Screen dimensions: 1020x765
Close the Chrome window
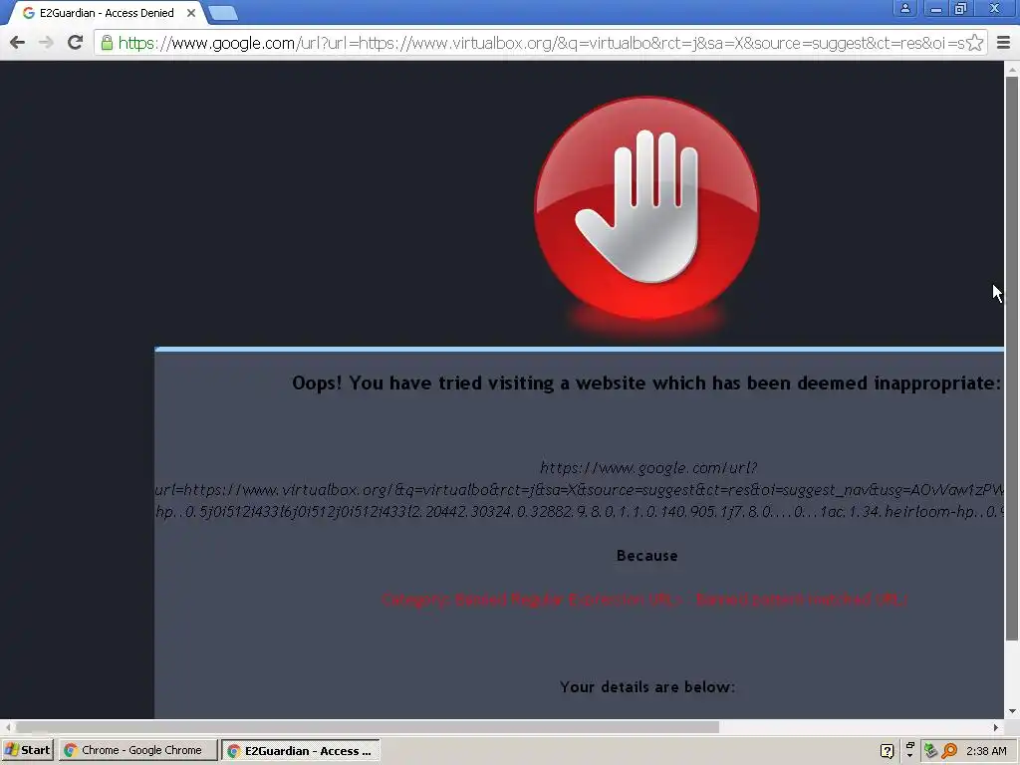pyautogui.click(x=995, y=8)
